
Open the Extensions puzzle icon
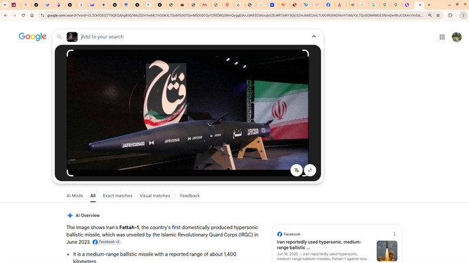click(450, 15)
